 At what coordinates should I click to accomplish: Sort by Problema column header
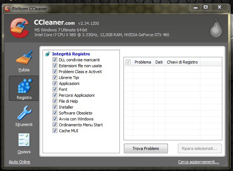pos(142,62)
